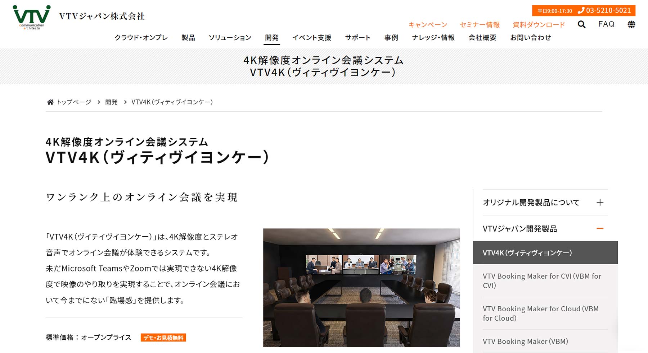
Task: Open the search magnifier icon
Action: pyautogui.click(x=581, y=24)
